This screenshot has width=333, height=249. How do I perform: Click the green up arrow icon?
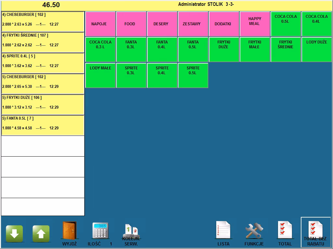point(41,233)
